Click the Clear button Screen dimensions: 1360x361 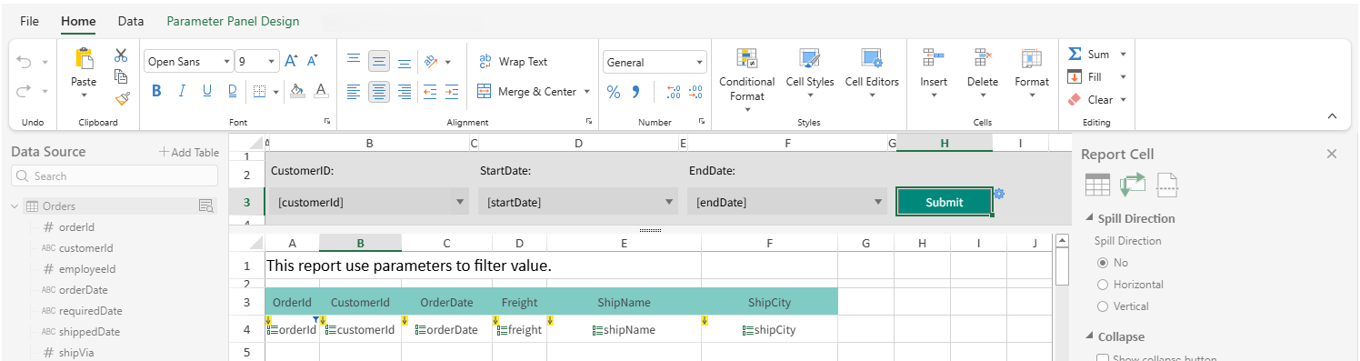coord(1090,100)
